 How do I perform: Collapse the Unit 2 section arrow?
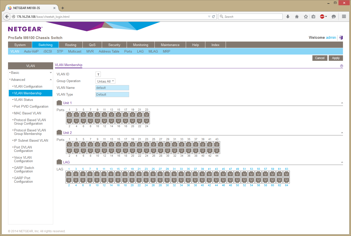click(x=342, y=133)
